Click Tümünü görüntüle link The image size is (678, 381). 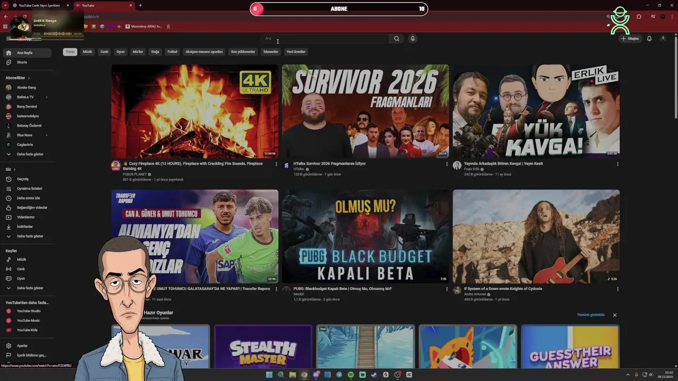[x=591, y=315]
